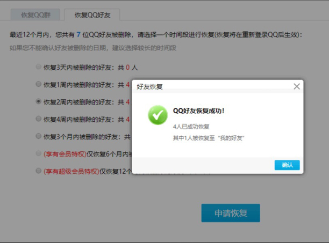Click the red (享有超级会员特权) label
Image resolution: width=329 pixels, height=243 pixels.
tap(71, 172)
